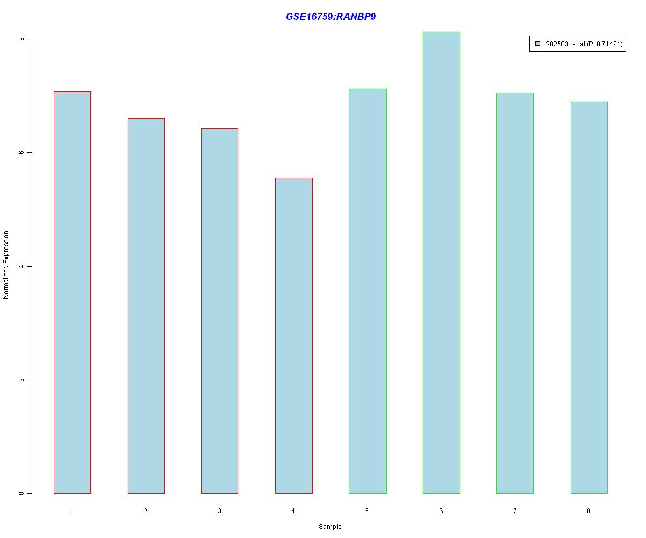The height and width of the screenshot is (538, 646).
Task: Select the green-outlined bar for sample 5
Action: (367, 291)
